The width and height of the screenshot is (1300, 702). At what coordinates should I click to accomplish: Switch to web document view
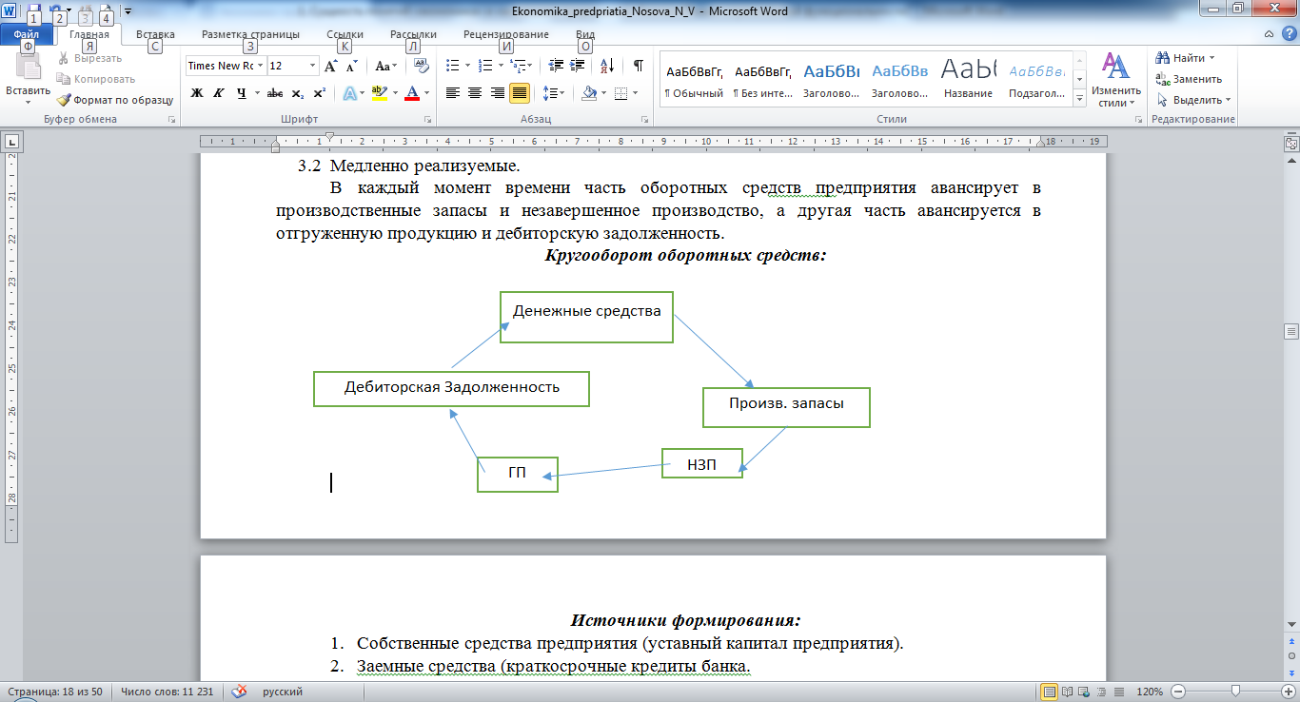coord(1084,692)
